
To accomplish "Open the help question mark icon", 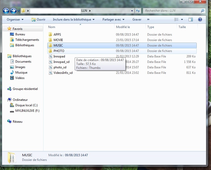I will (200, 19).
